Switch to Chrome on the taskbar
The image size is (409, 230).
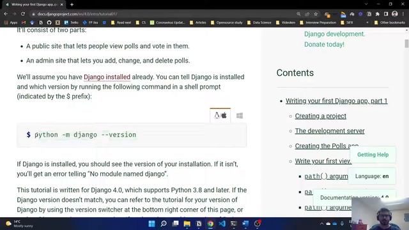pos(210,224)
